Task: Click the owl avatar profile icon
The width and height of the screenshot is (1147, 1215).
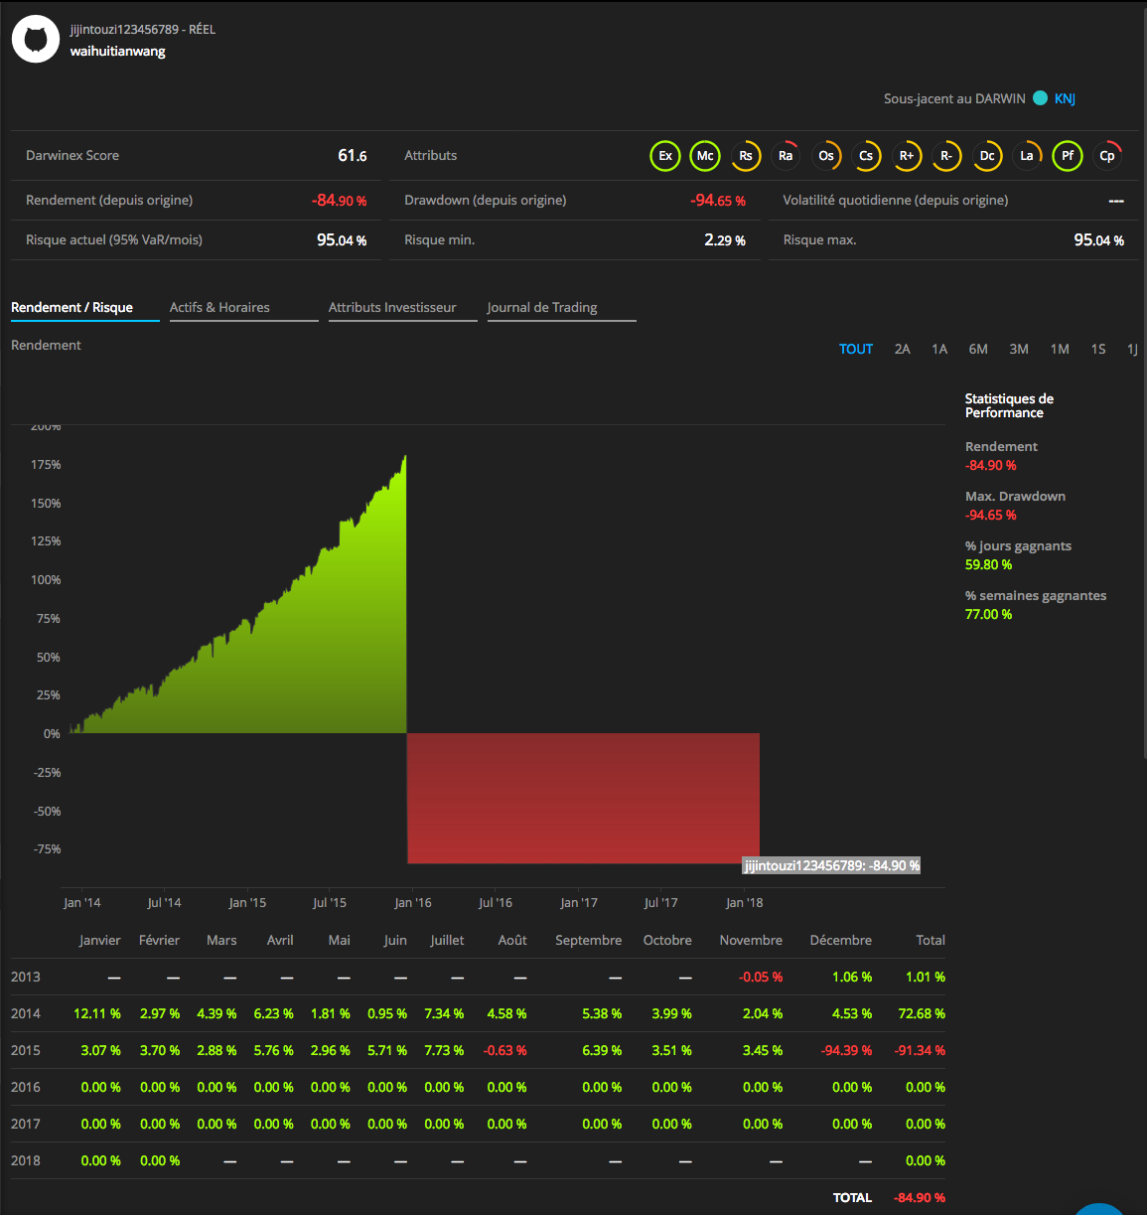Action: tap(36, 39)
